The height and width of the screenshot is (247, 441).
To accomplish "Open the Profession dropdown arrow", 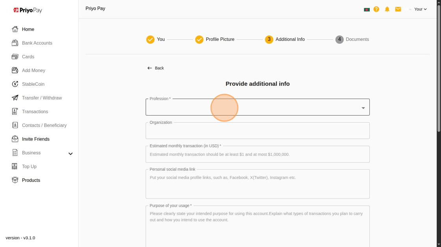I will click(363, 108).
